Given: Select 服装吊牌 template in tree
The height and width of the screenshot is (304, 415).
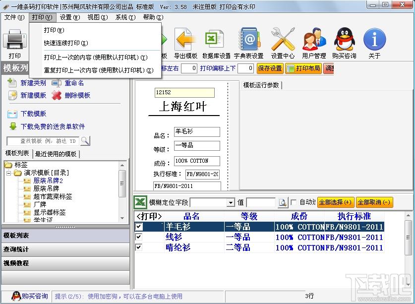Looking at the screenshot, I should coord(46,188).
